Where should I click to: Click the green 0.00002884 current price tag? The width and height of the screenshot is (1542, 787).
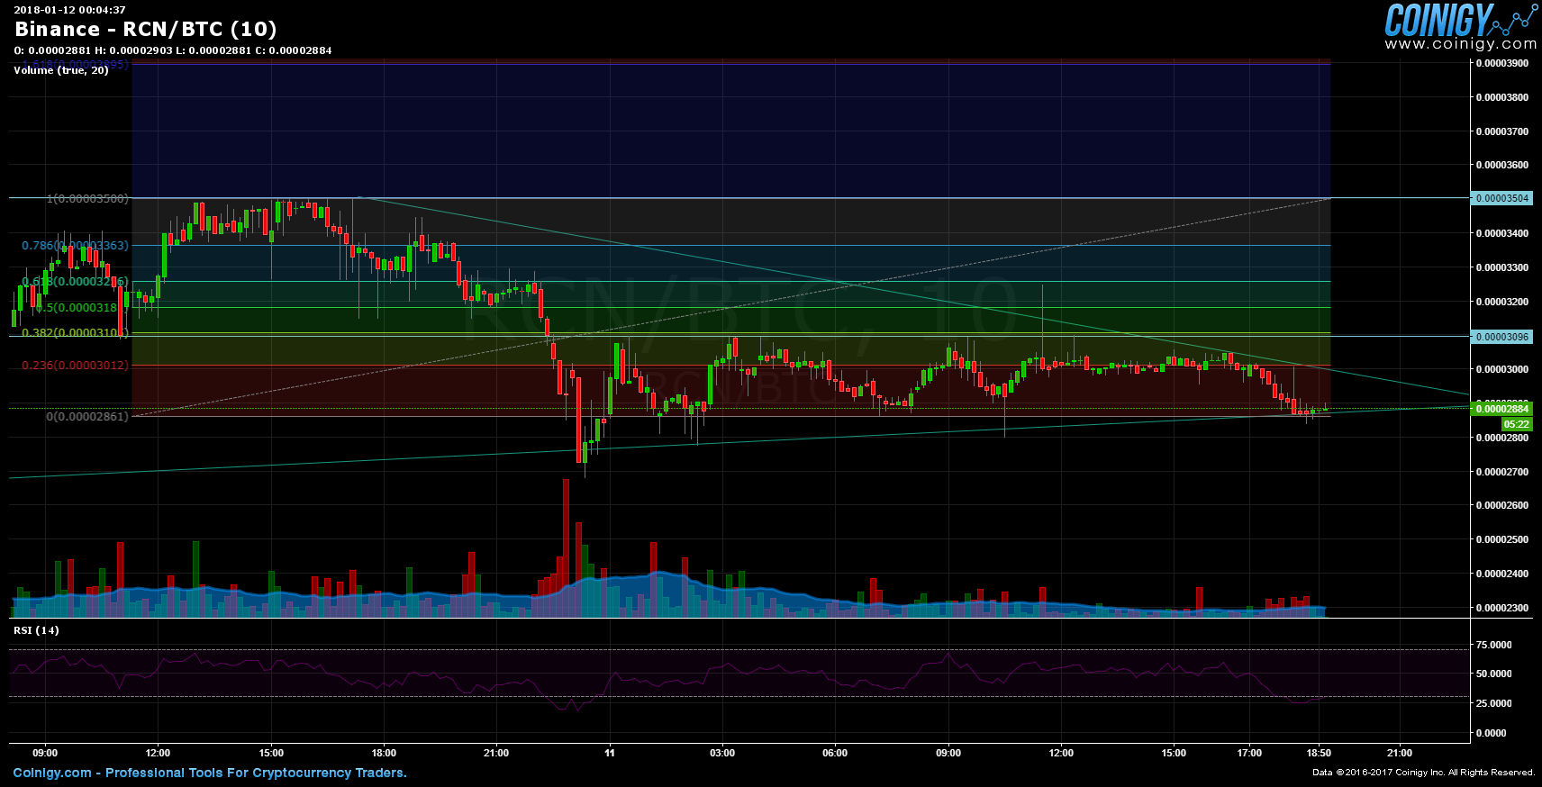tap(1501, 409)
